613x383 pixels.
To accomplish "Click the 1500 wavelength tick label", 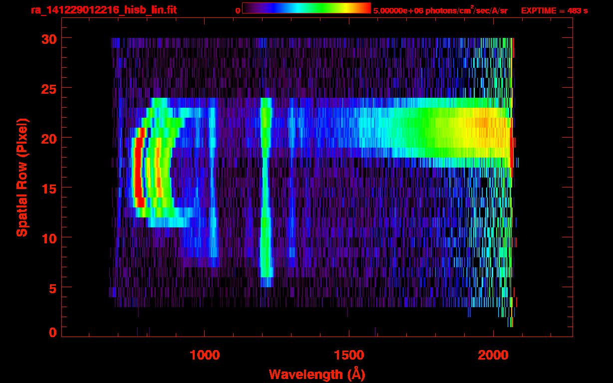I will click(x=348, y=355).
